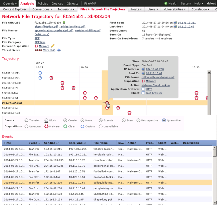This screenshot has width=217, height=205.
Task: Click the HTTP protocol icon in tooltip
Action: (x=143, y=89)
